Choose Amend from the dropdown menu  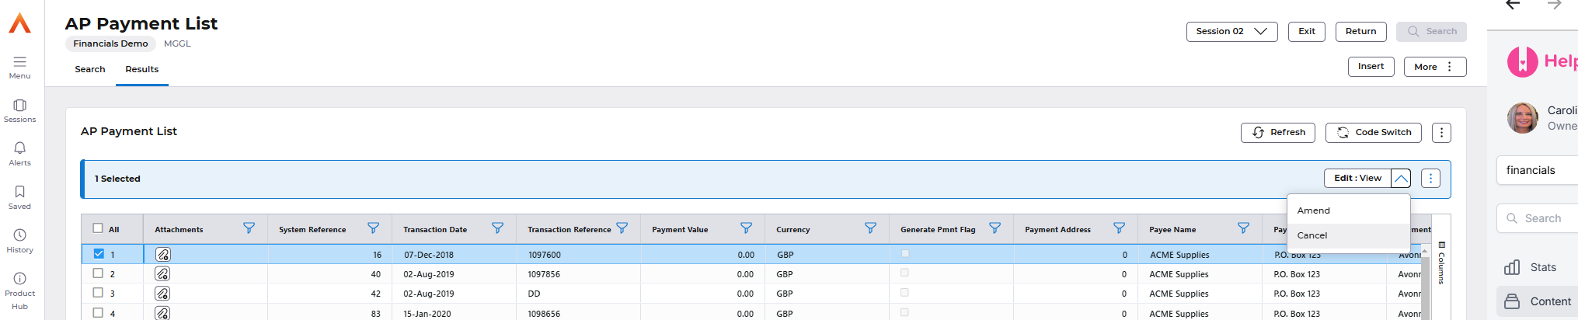[x=1348, y=210]
